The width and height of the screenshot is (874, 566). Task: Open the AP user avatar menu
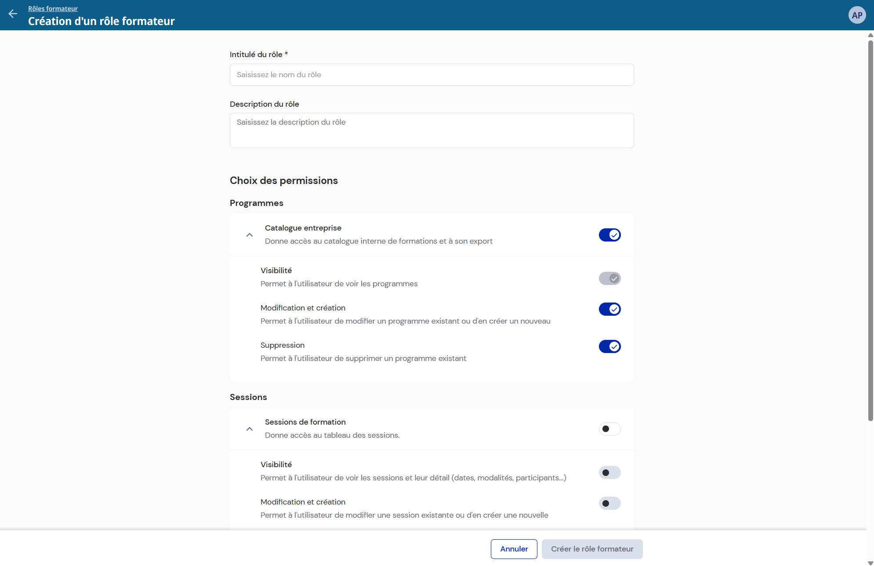[x=856, y=15]
